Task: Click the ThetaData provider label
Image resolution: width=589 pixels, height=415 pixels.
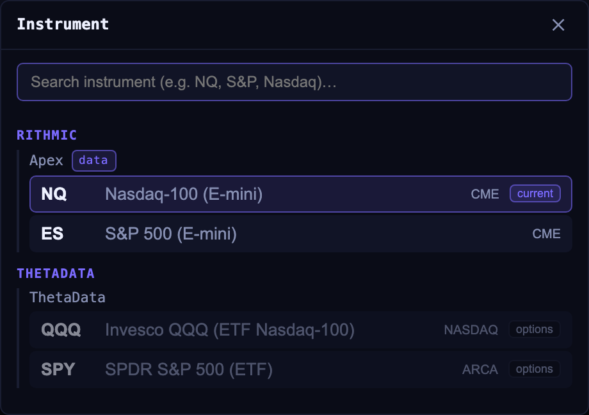Action: tap(67, 298)
